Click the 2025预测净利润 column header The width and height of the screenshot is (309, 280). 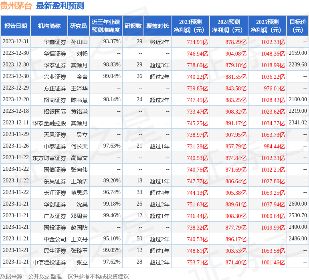[x=267, y=26]
